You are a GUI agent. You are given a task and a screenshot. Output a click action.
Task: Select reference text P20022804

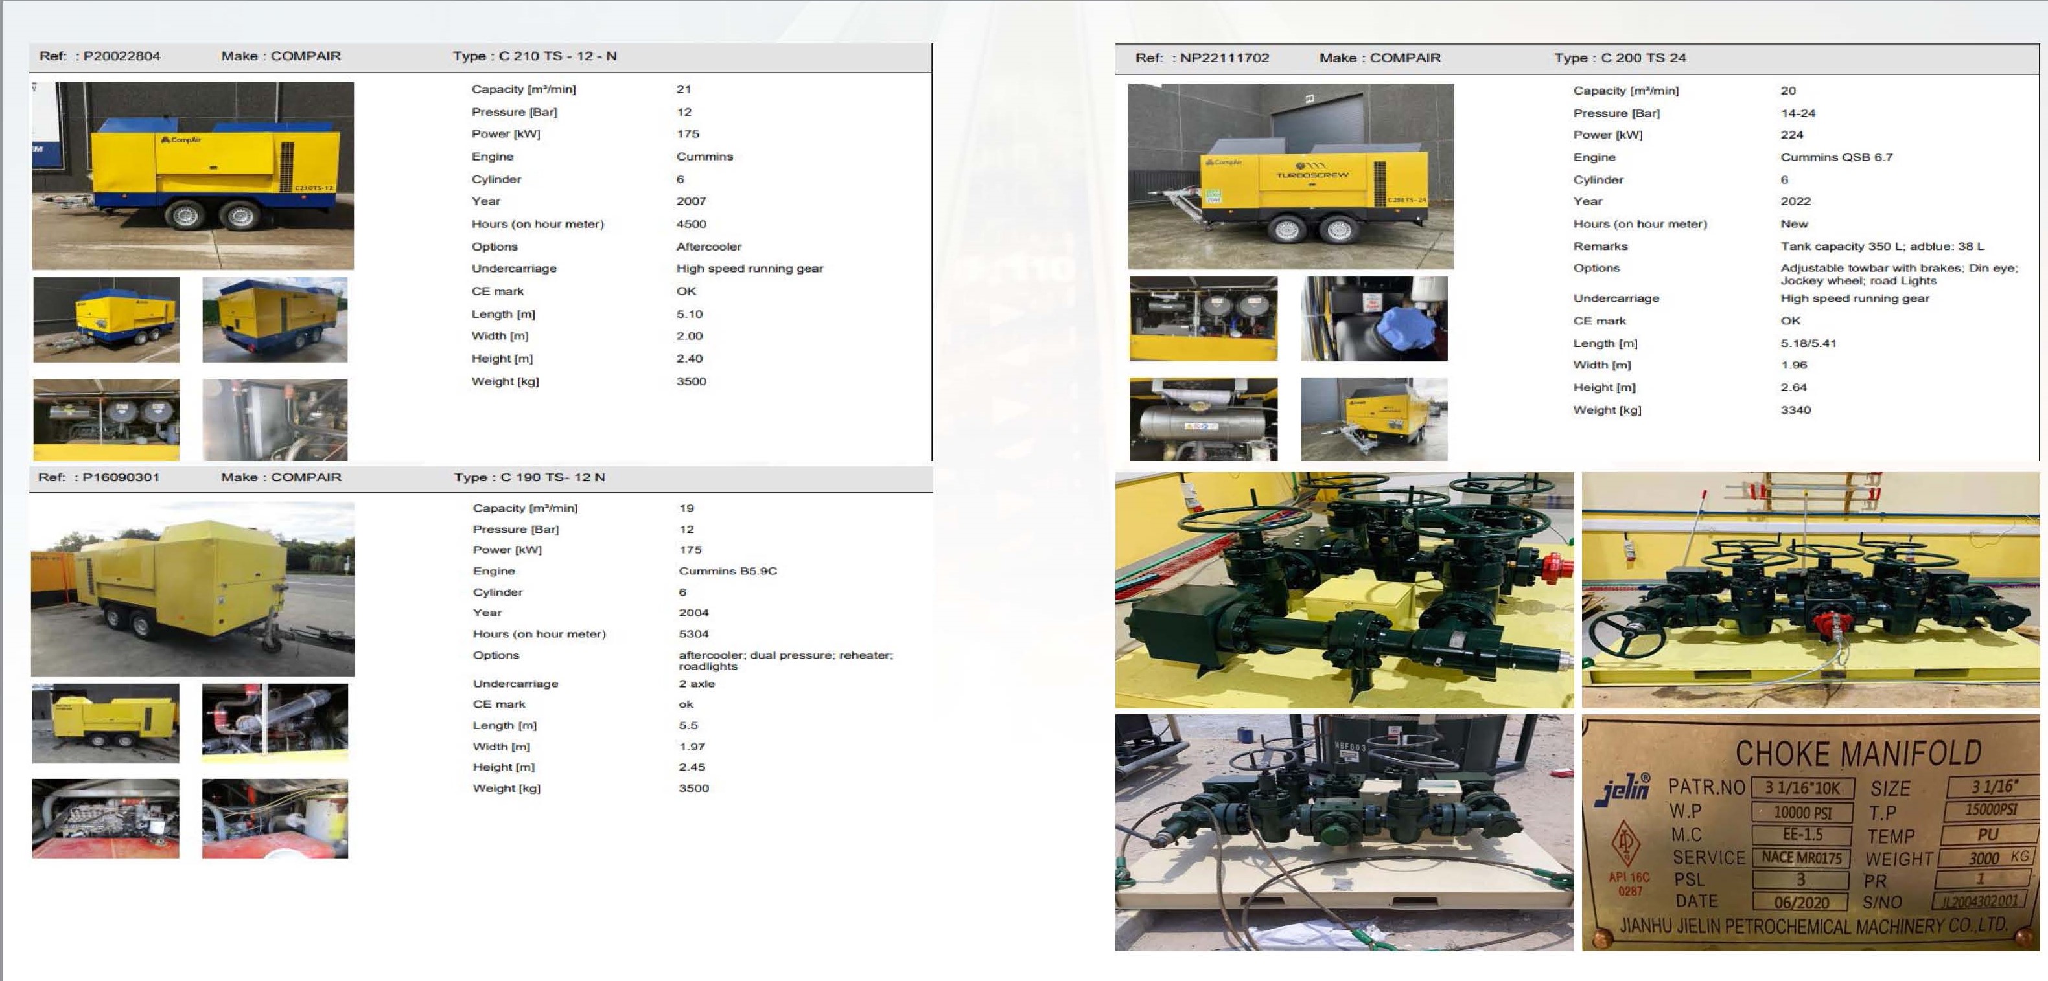[122, 56]
